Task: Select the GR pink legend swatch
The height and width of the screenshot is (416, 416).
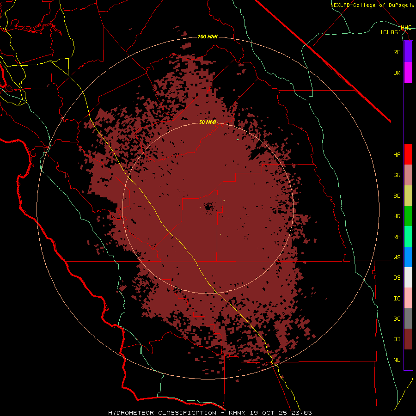Action: [408, 175]
